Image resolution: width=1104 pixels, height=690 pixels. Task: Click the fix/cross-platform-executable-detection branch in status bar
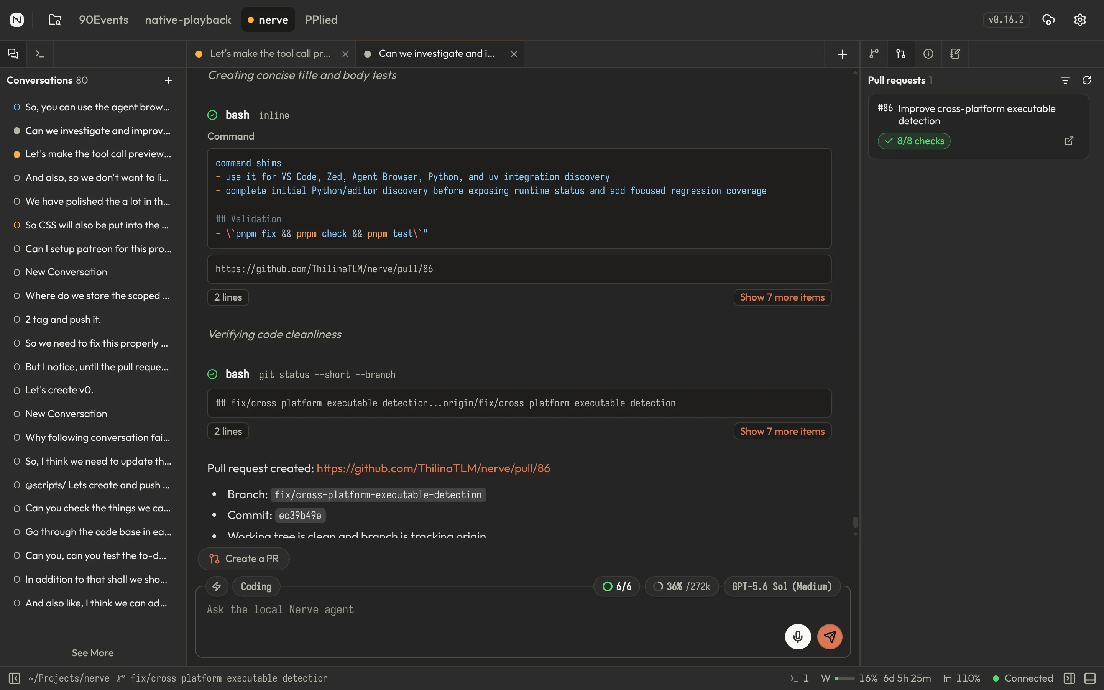[x=223, y=678]
